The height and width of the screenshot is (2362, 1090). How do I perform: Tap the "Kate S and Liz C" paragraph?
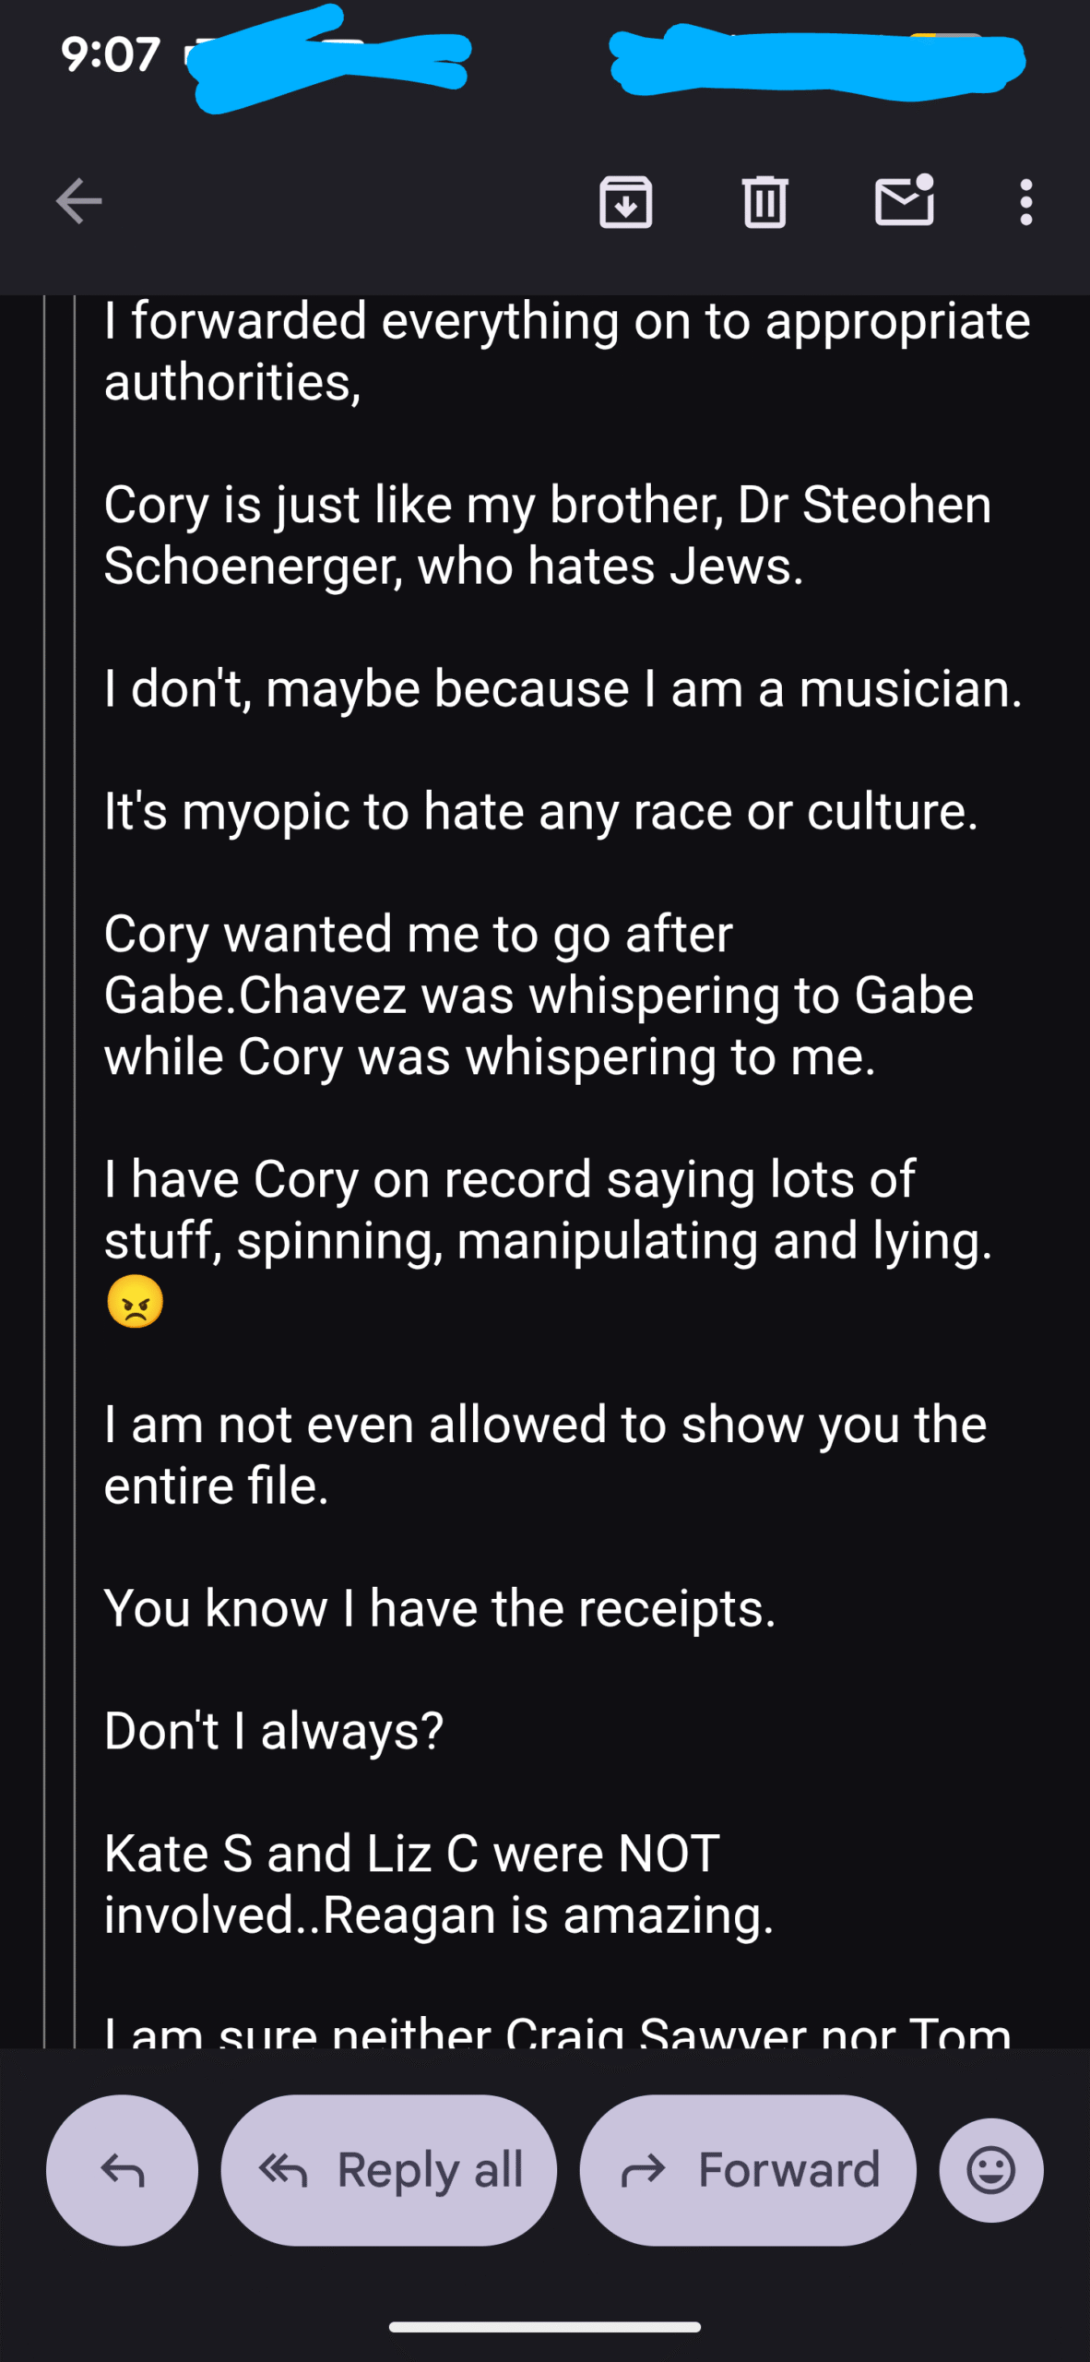[x=439, y=1884]
